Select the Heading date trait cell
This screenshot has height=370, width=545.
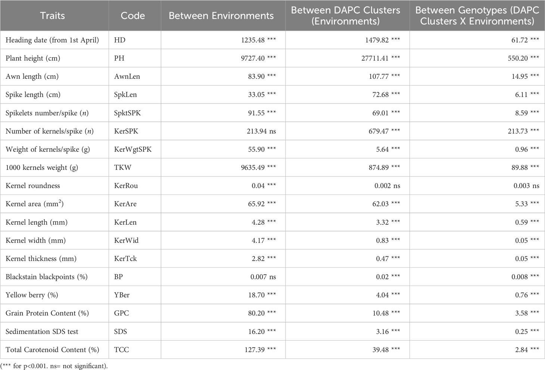click(x=52, y=40)
